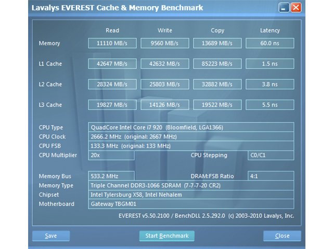Click the CPU FSB label
Image resolution: width=333 pixels, height=249 pixels.
click(50, 146)
